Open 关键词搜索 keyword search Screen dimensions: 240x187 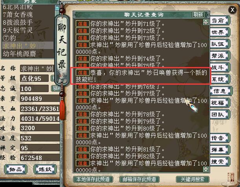click(x=192, y=179)
